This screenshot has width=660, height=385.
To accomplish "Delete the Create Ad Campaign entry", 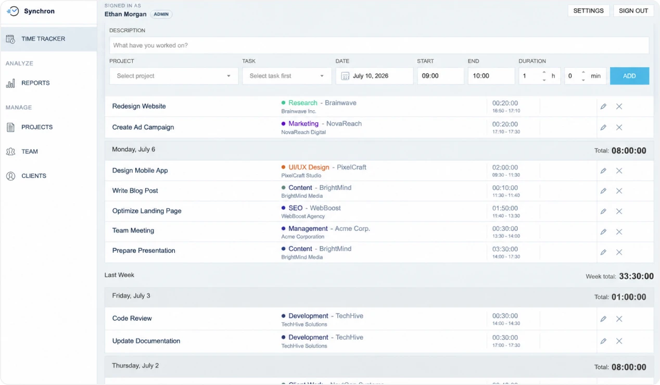I will pos(619,127).
